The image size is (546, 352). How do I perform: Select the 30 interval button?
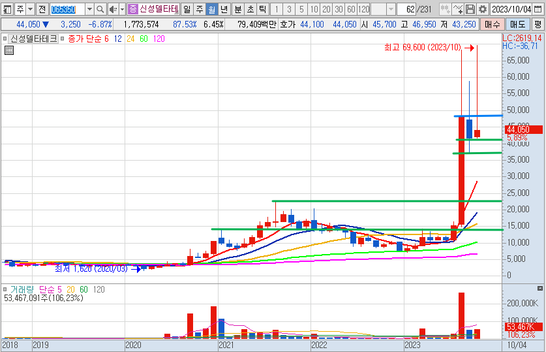[x=339, y=9]
